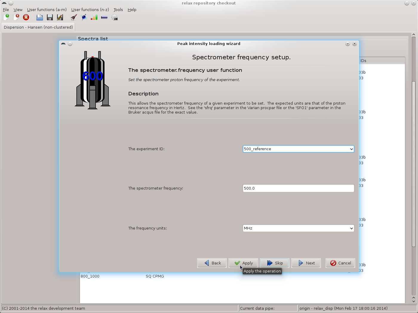Click the floppy disk save icon
Image resolution: width=418 pixels, height=313 pixels.
coord(50,17)
